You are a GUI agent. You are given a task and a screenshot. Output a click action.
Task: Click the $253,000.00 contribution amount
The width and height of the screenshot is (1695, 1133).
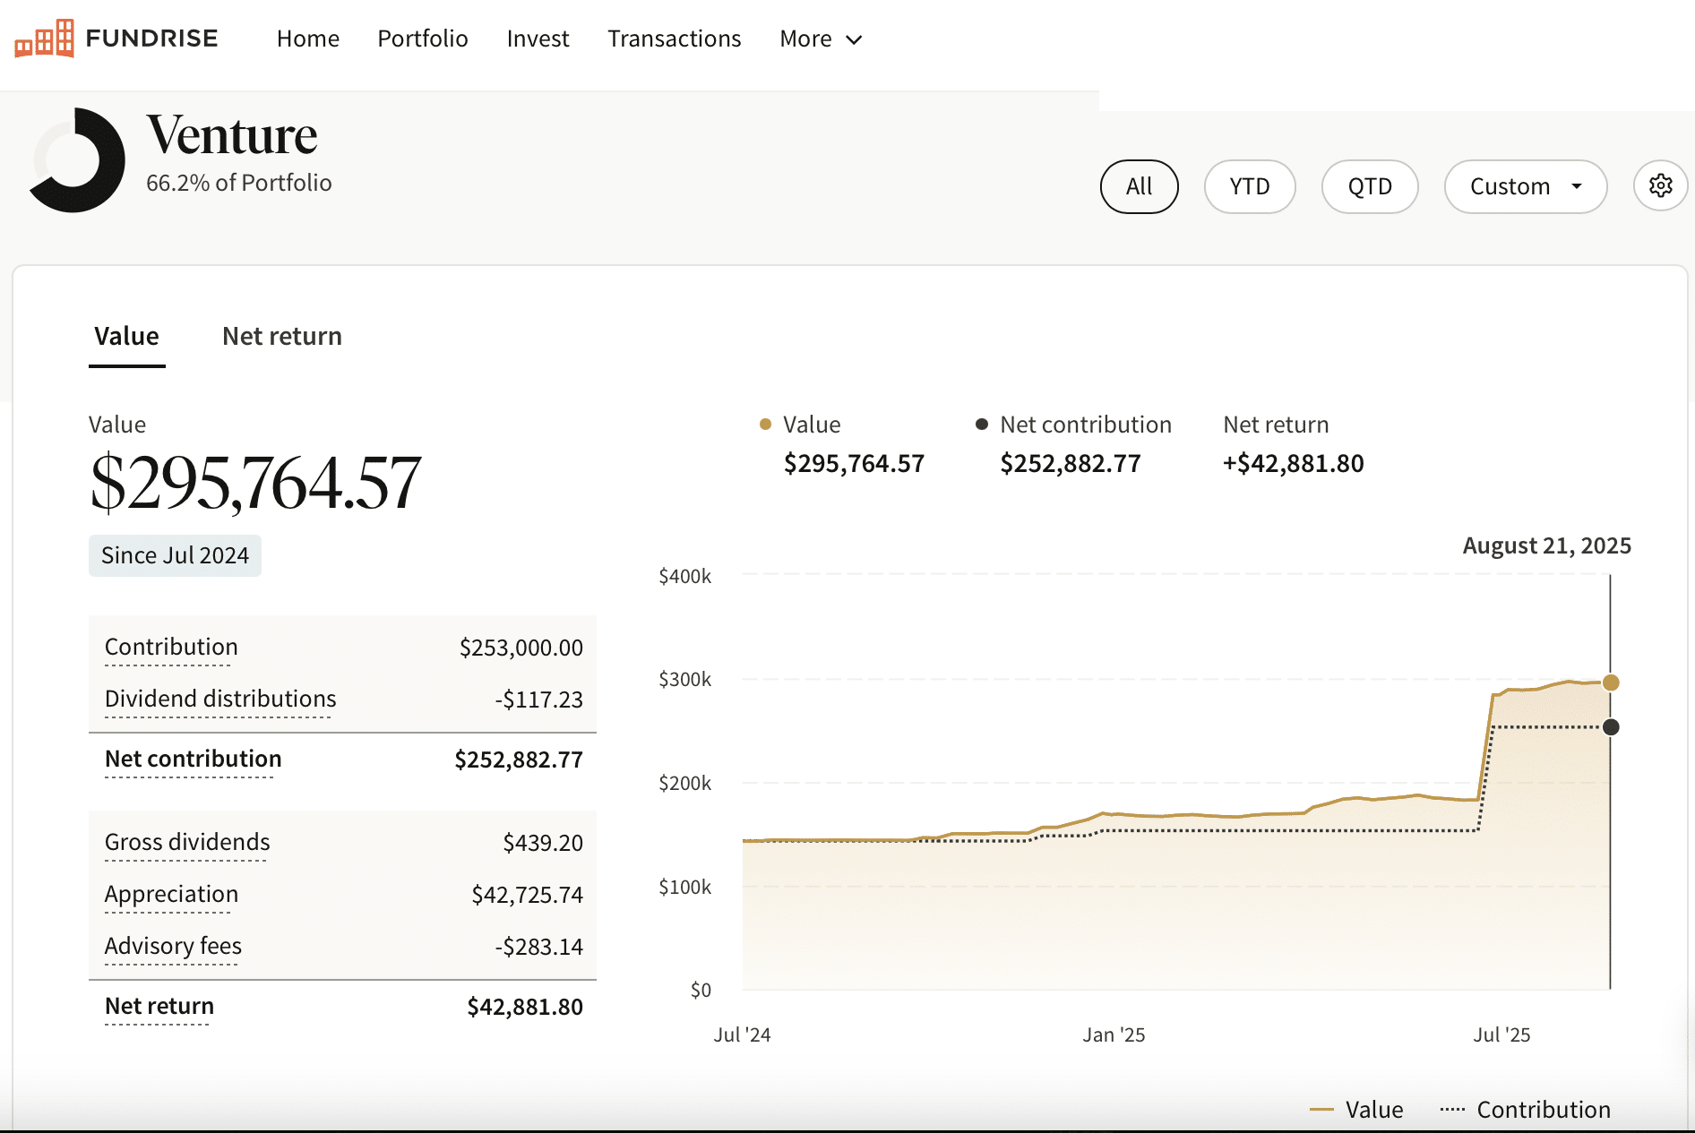(521, 648)
